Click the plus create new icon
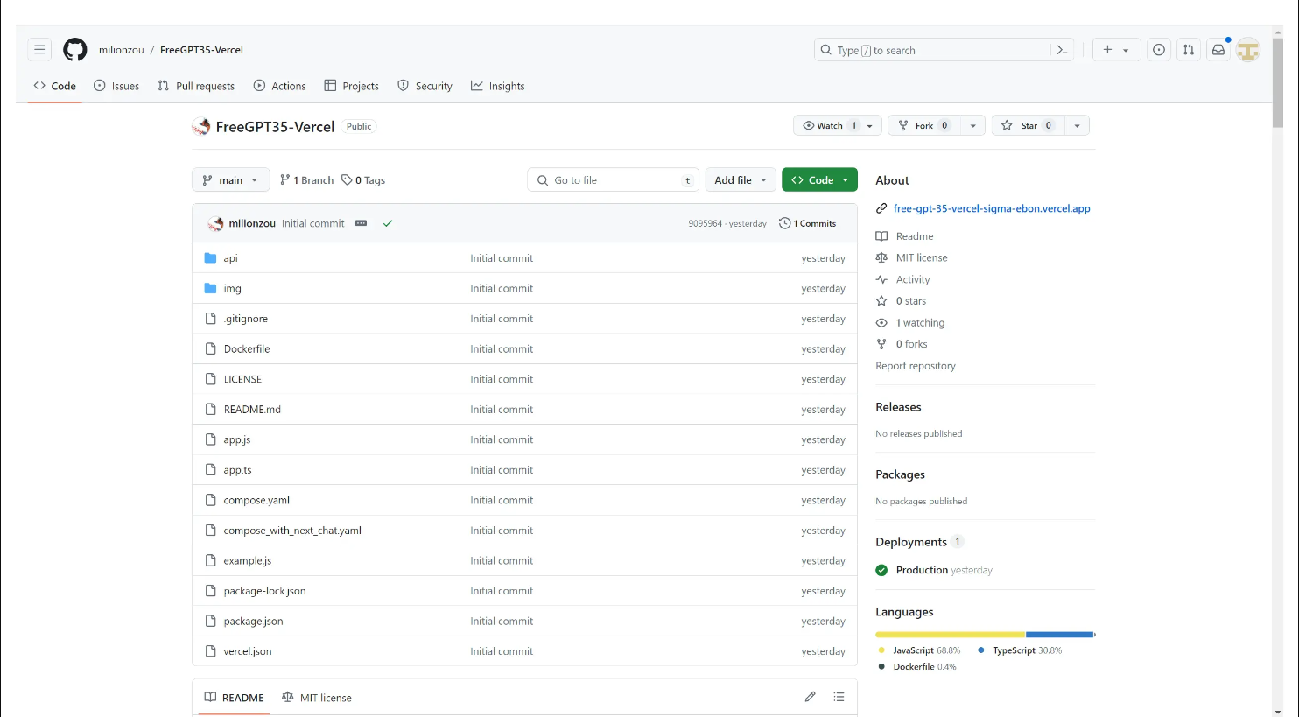Image resolution: width=1299 pixels, height=717 pixels. (1107, 50)
